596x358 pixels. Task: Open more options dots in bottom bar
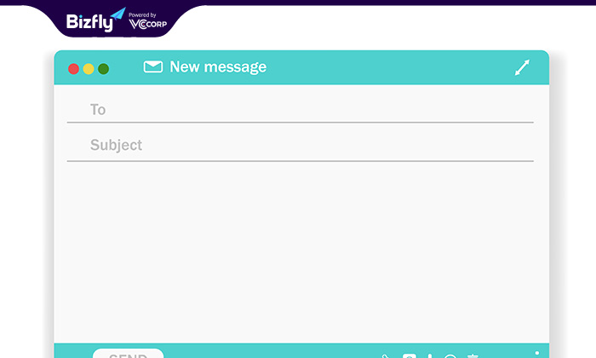tap(536, 354)
